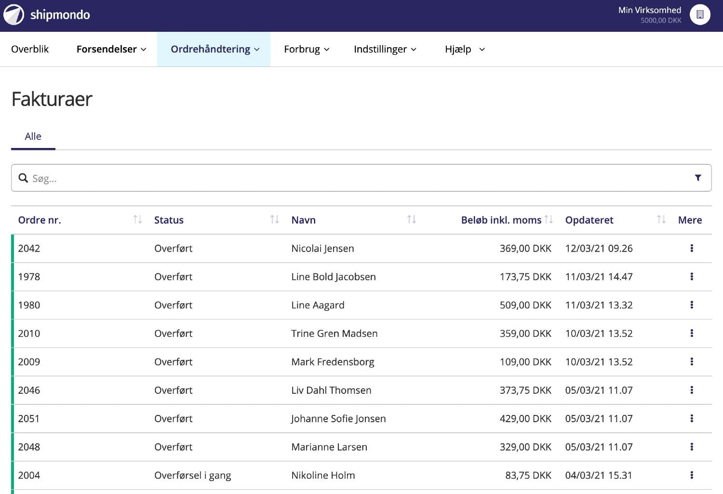The image size is (723, 494).
Task: Open the Overblik page
Action: pyautogui.click(x=30, y=49)
